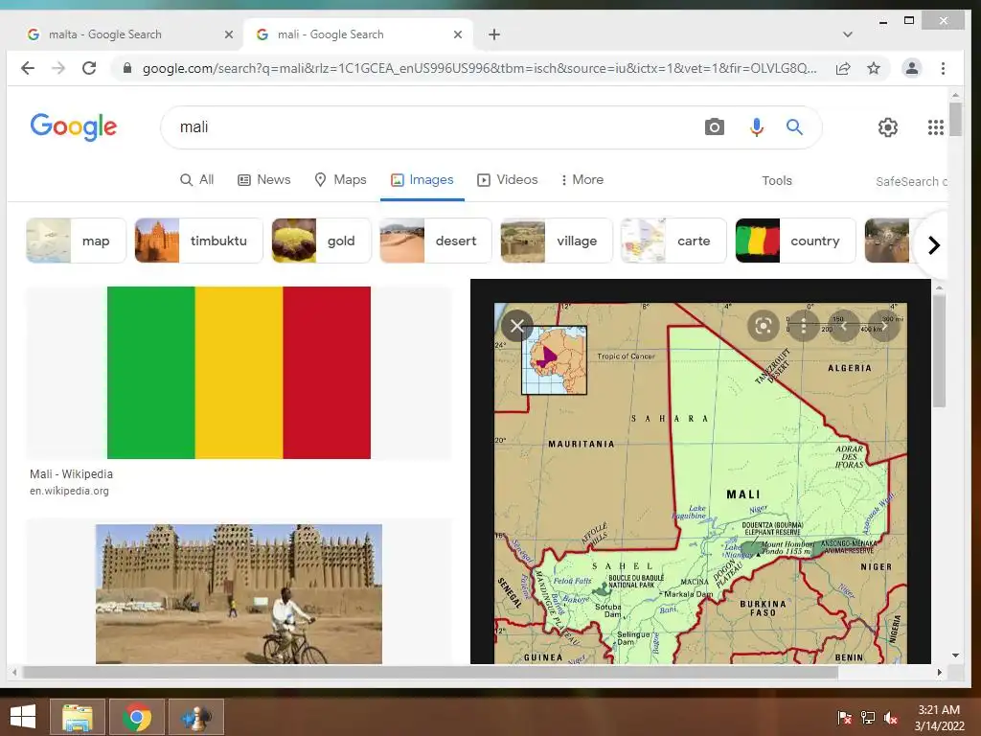Switch to All results tab
981x736 pixels.
[x=197, y=179]
